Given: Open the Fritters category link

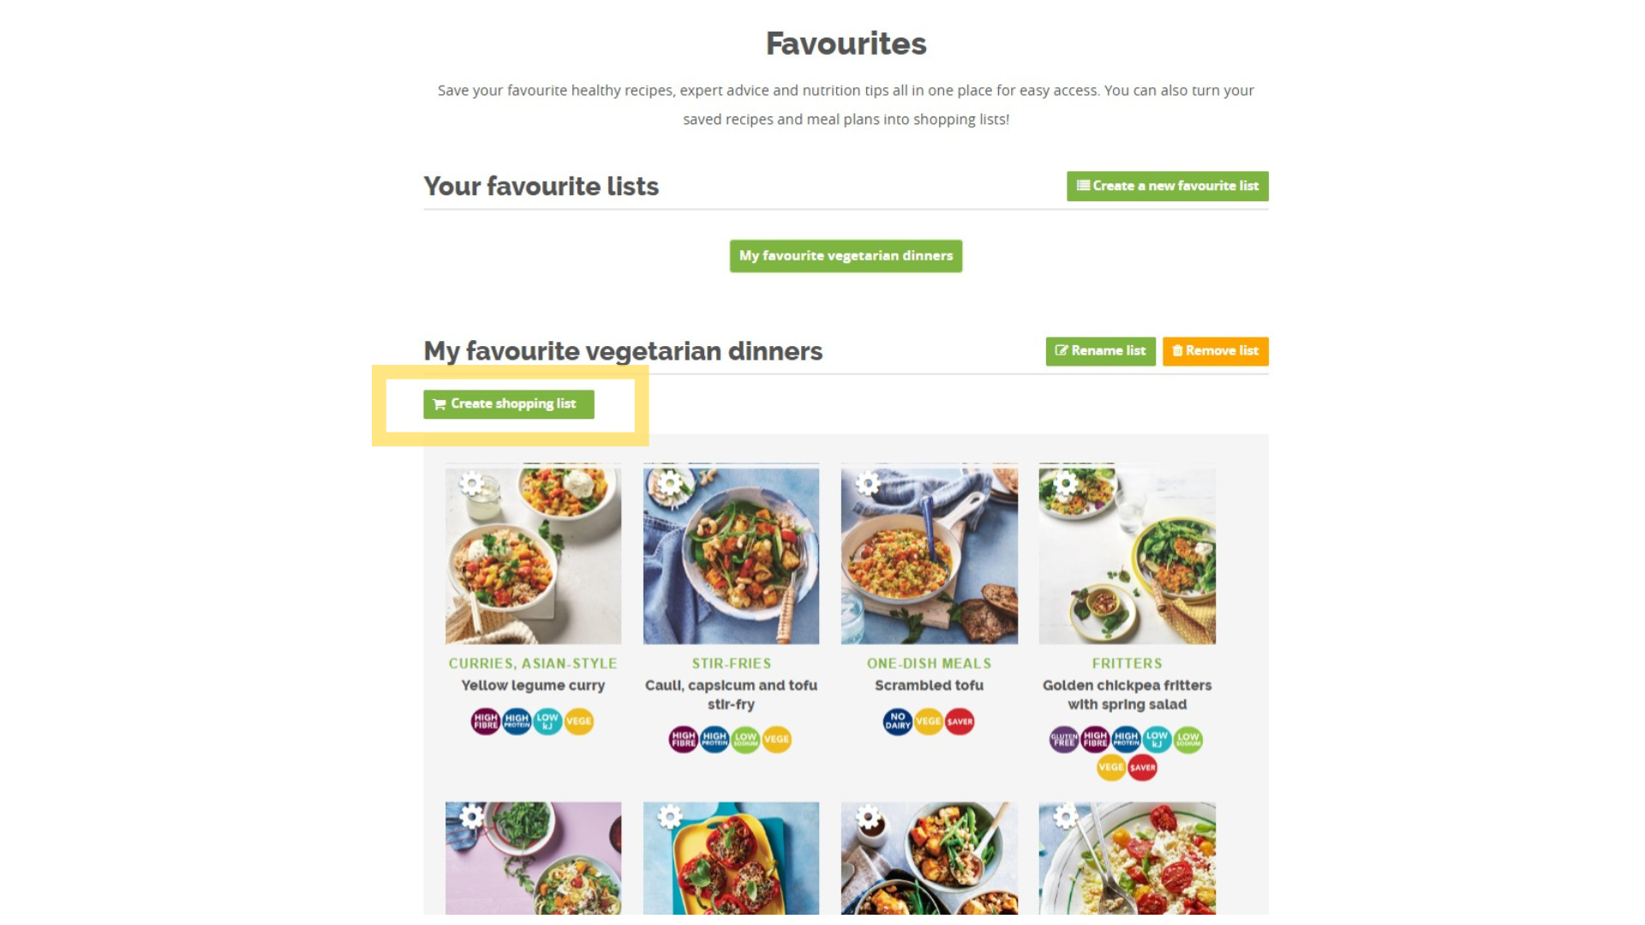Looking at the screenshot, I should (1127, 664).
